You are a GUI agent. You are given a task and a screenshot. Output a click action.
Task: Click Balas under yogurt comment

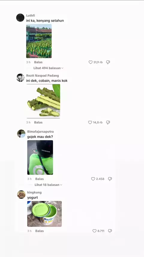39,231
